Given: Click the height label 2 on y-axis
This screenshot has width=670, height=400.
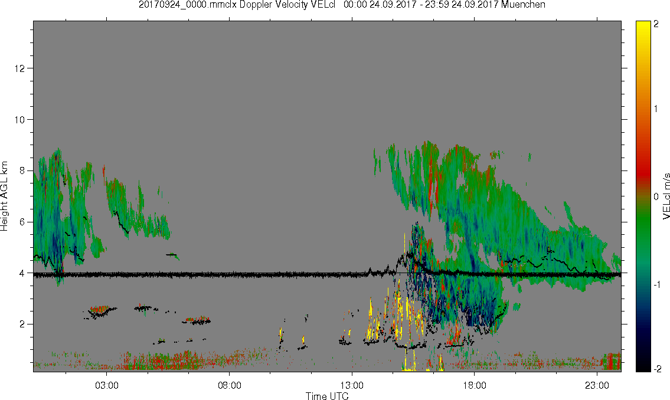Looking at the screenshot, I should coord(22,324).
